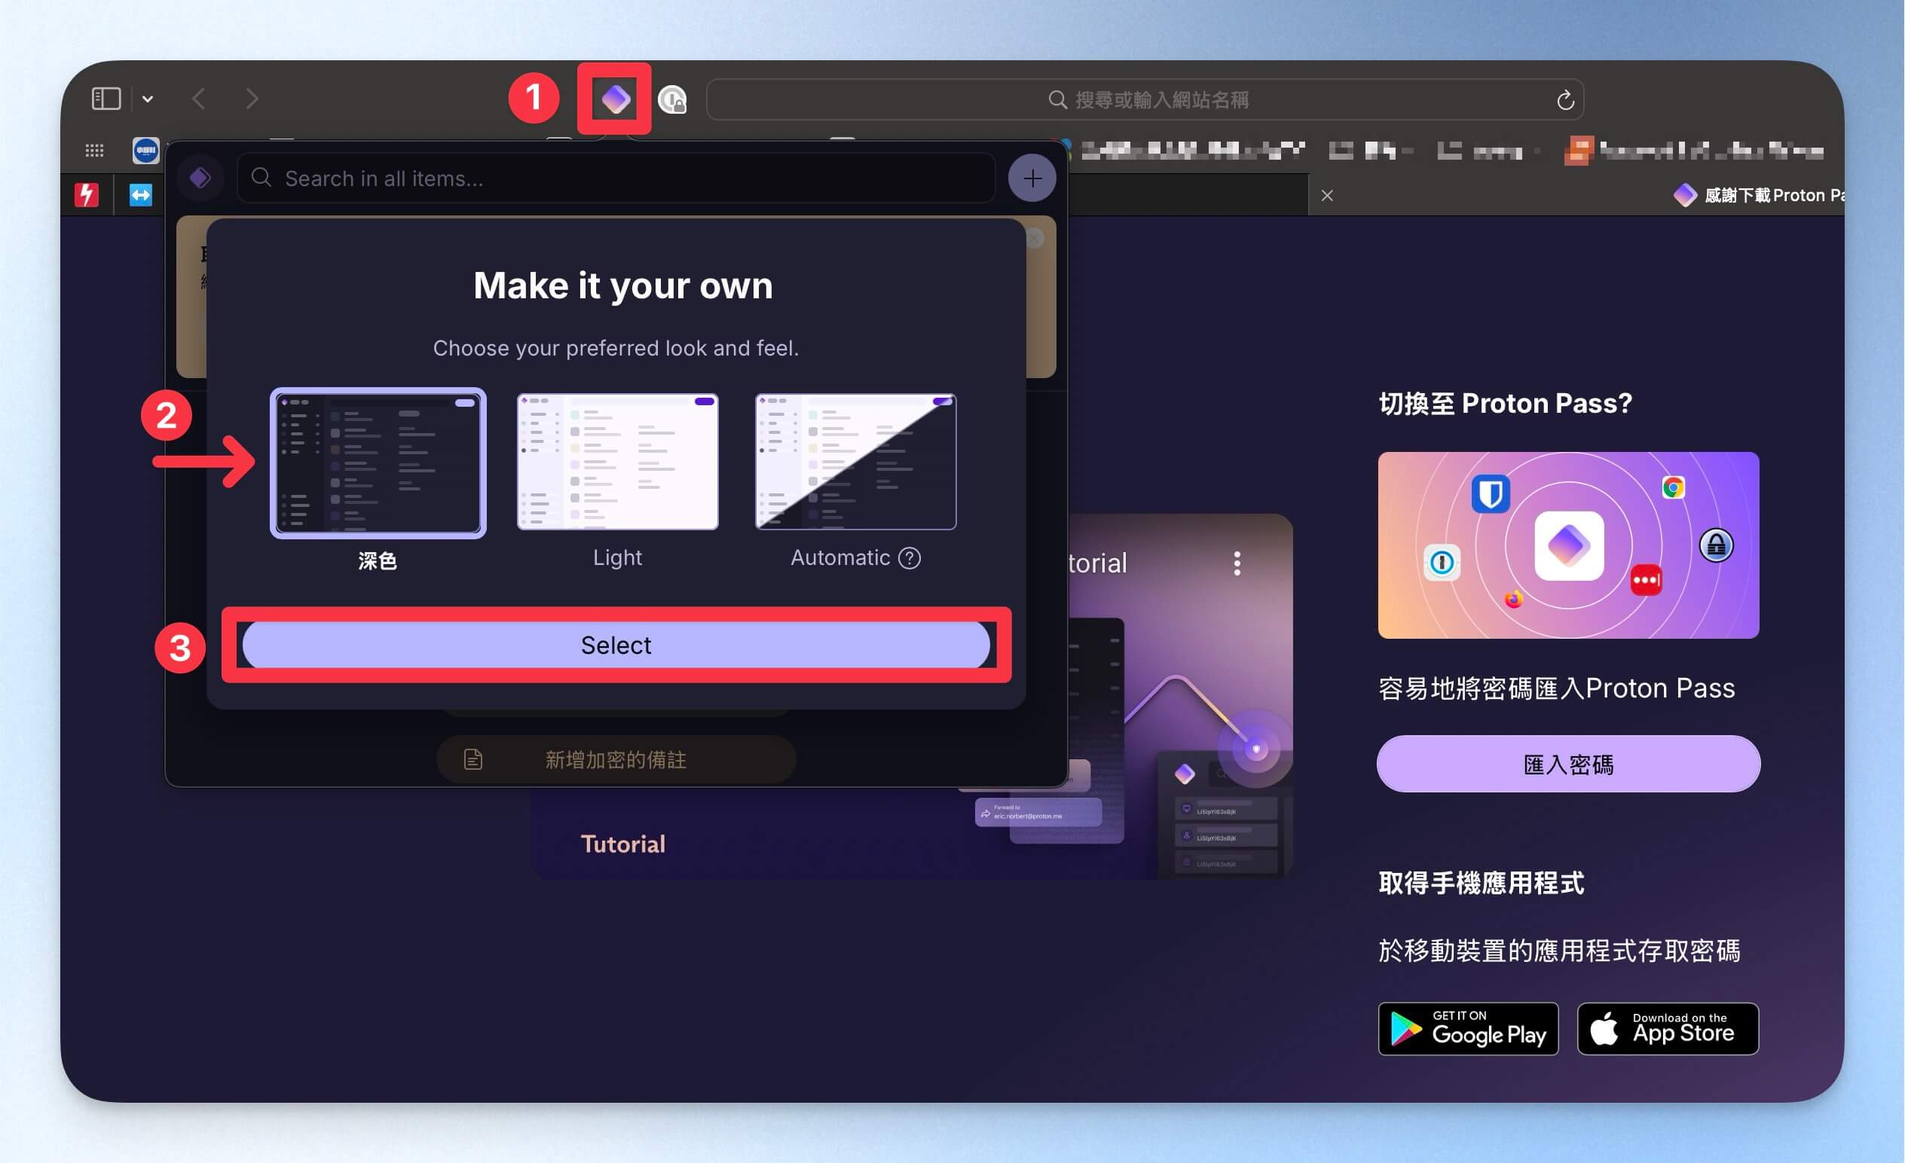
Task: Click the 匯入密碼 import button
Action: [x=1568, y=765]
